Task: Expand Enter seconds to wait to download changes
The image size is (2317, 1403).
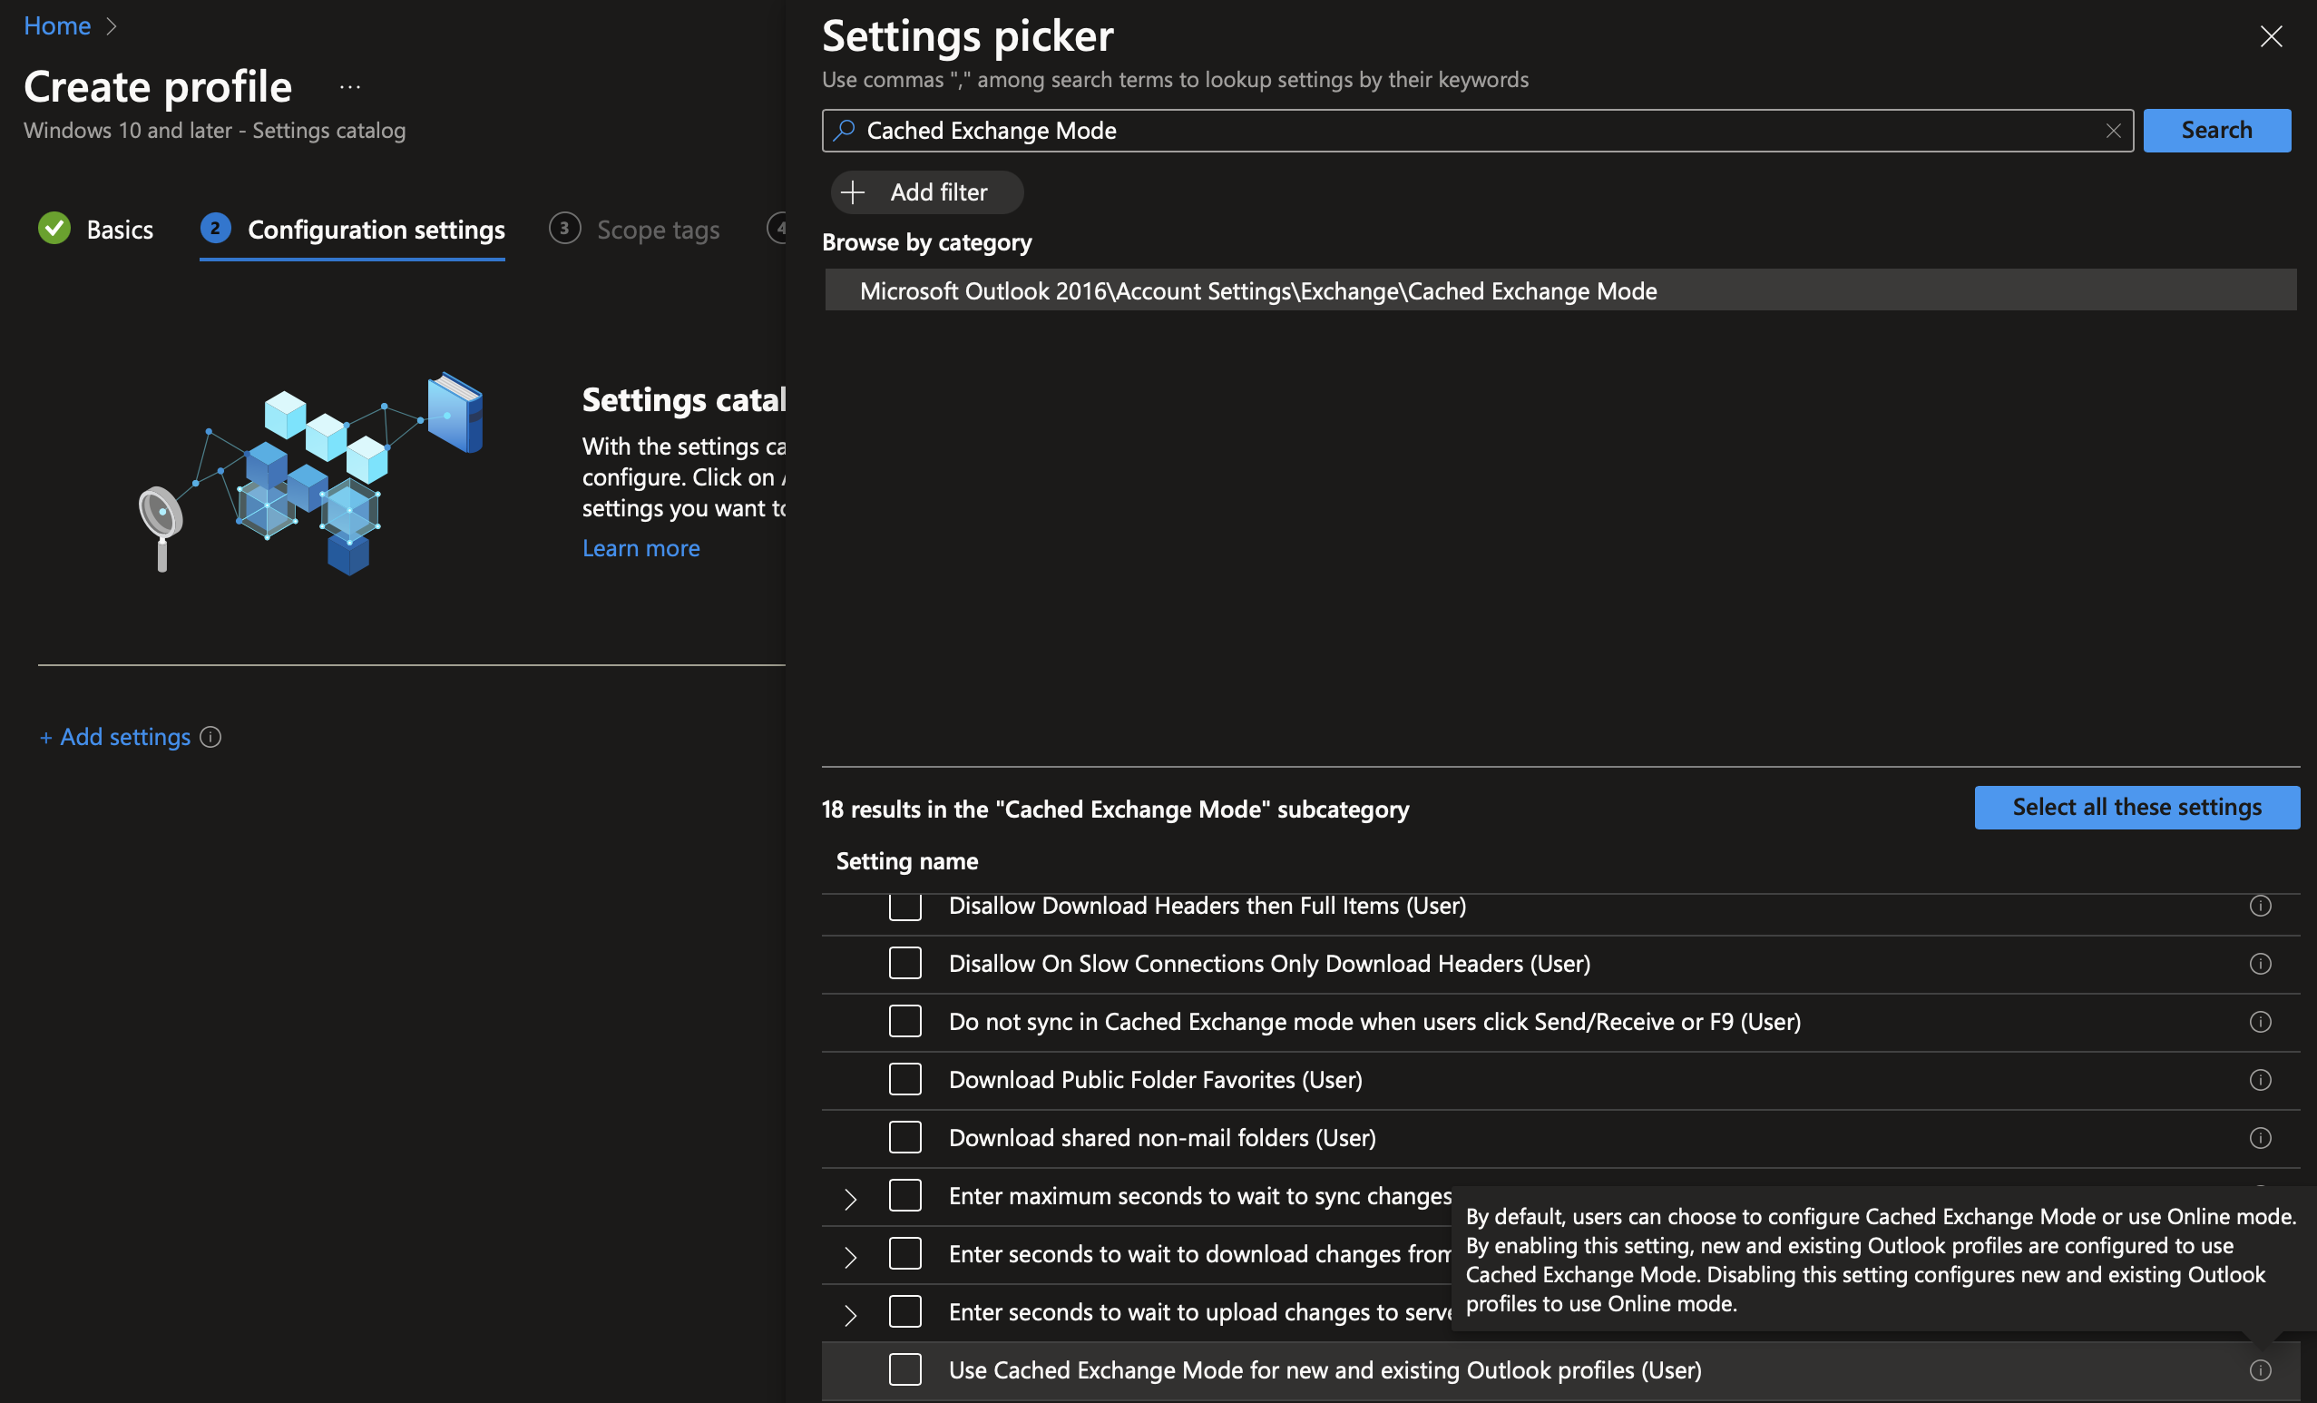Action: 851,1254
